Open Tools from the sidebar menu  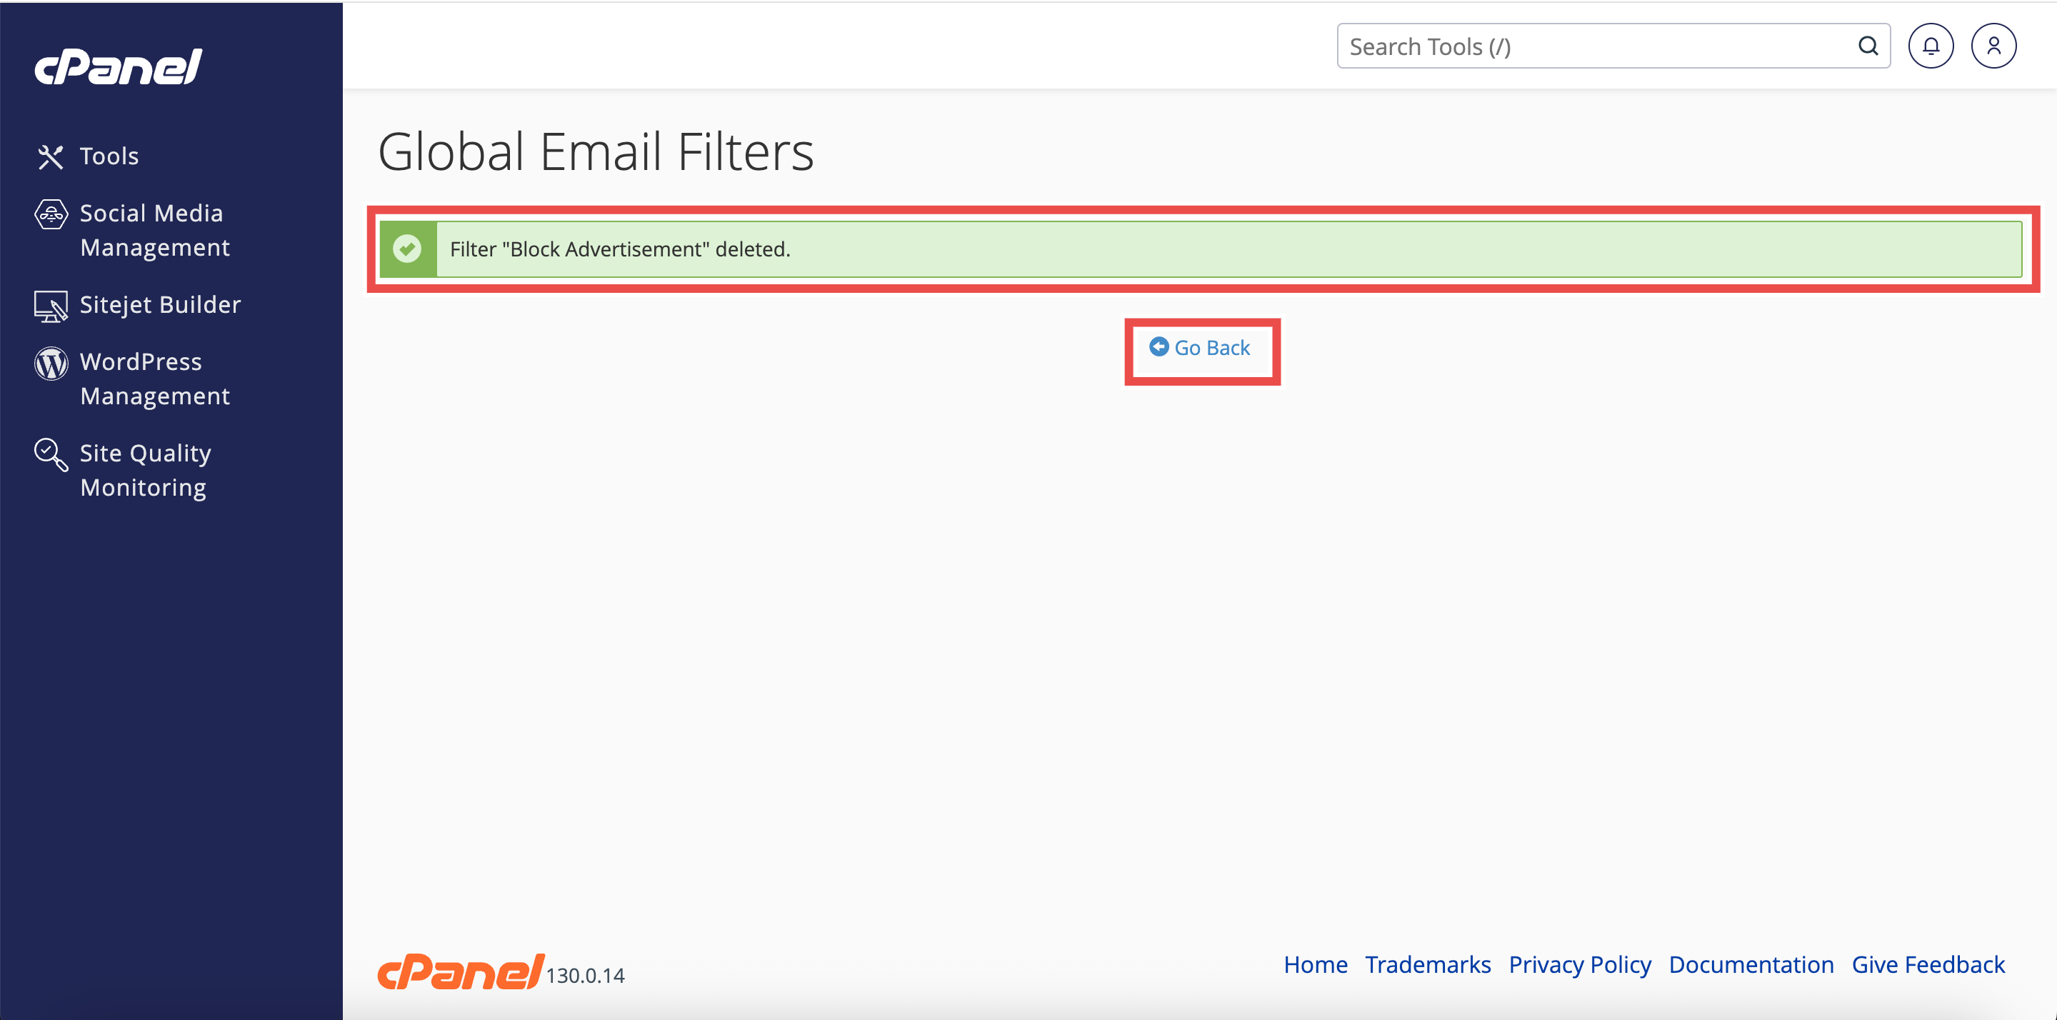(109, 156)
